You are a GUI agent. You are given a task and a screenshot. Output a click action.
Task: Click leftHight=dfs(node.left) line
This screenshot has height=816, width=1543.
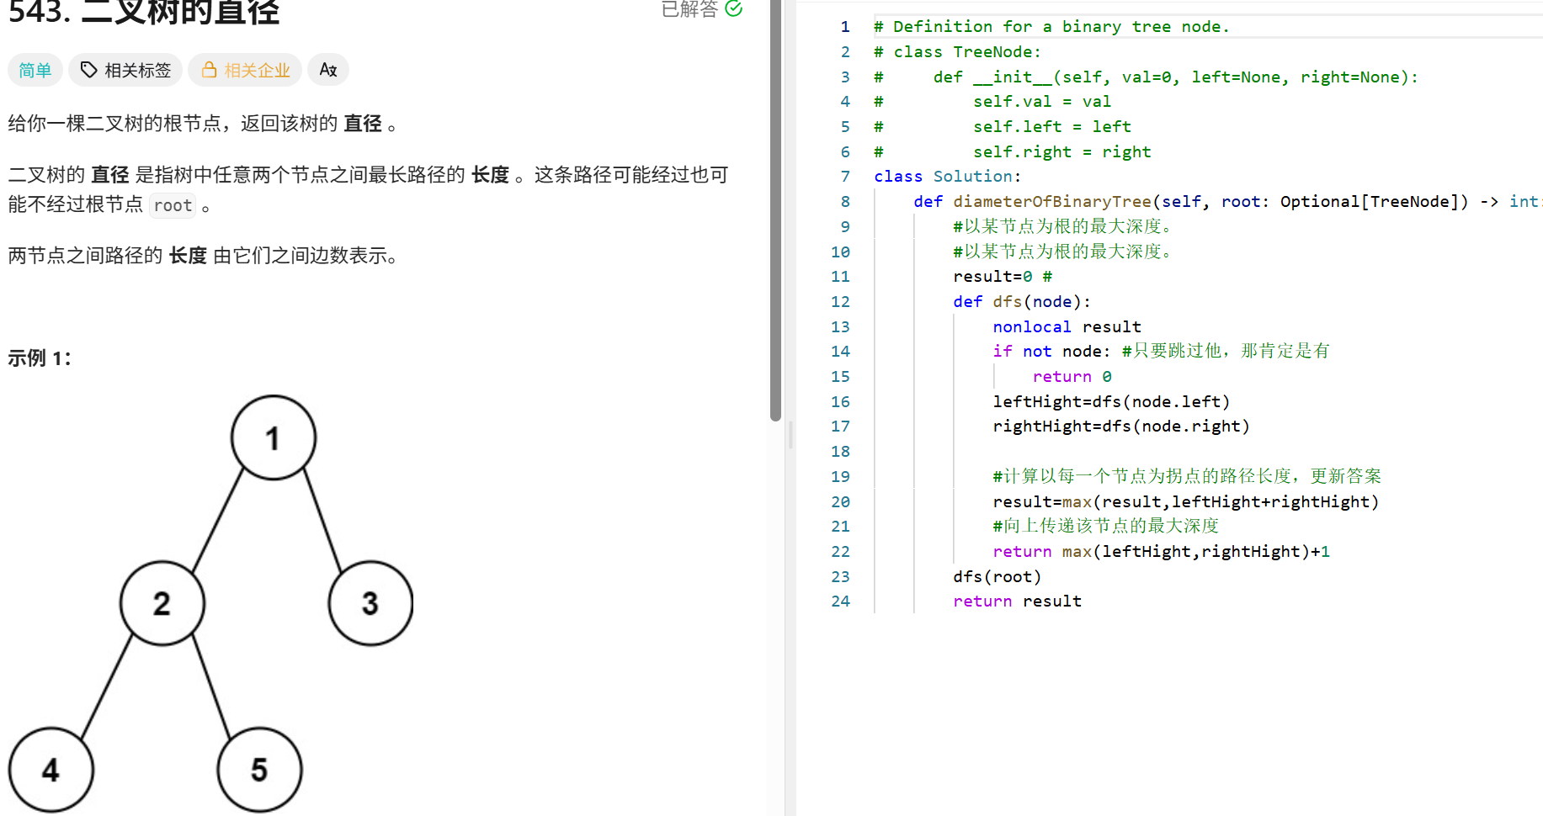click(x=1111, y=402)
